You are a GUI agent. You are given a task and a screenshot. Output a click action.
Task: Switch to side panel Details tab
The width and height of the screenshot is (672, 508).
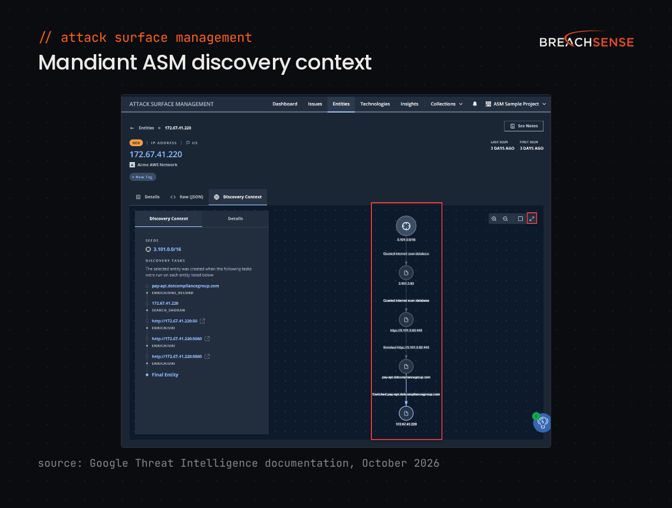click(x=235, y=219)
